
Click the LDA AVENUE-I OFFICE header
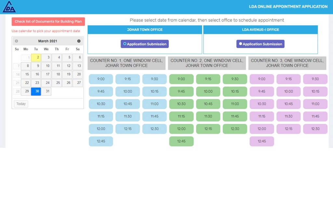pyautogui.click(x=260, y=30)
